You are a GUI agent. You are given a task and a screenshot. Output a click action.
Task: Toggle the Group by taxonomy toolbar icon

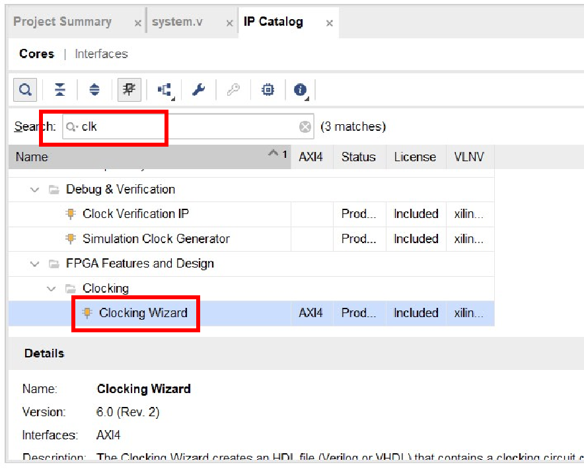129,90
